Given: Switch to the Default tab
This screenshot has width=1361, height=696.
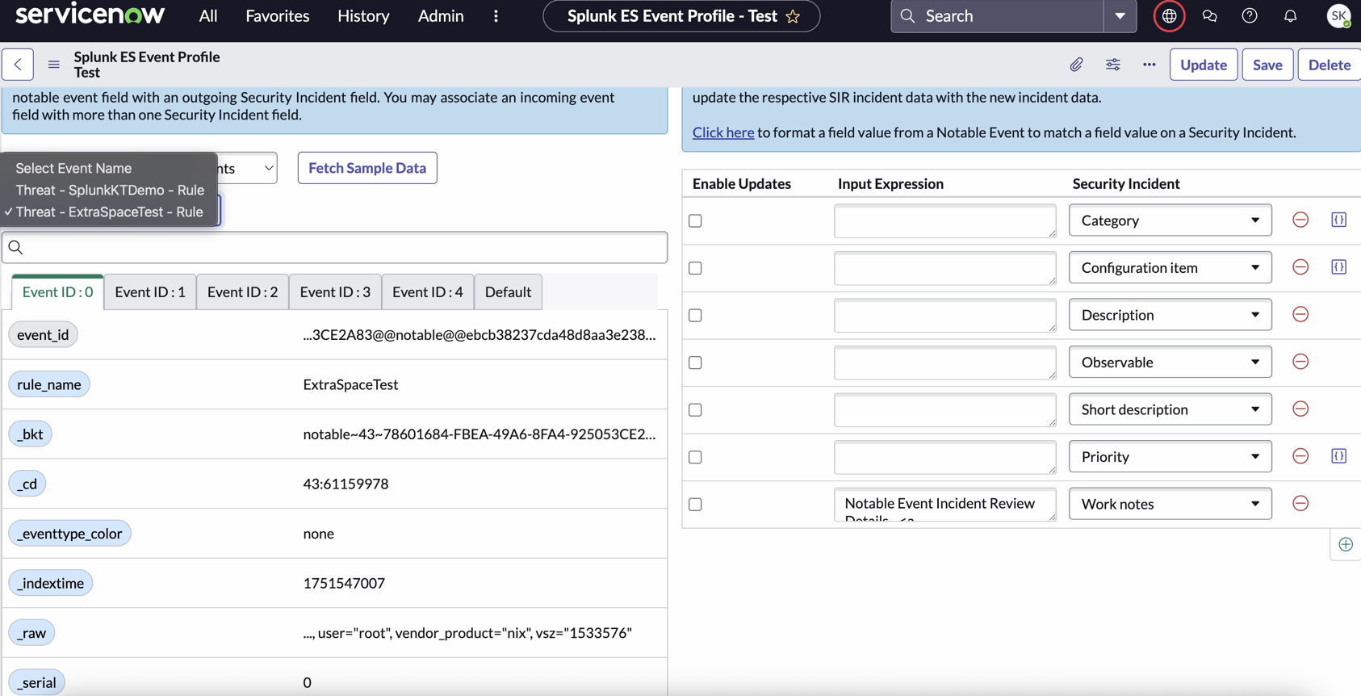Looking at the screenshot, I should pos(508,292).
